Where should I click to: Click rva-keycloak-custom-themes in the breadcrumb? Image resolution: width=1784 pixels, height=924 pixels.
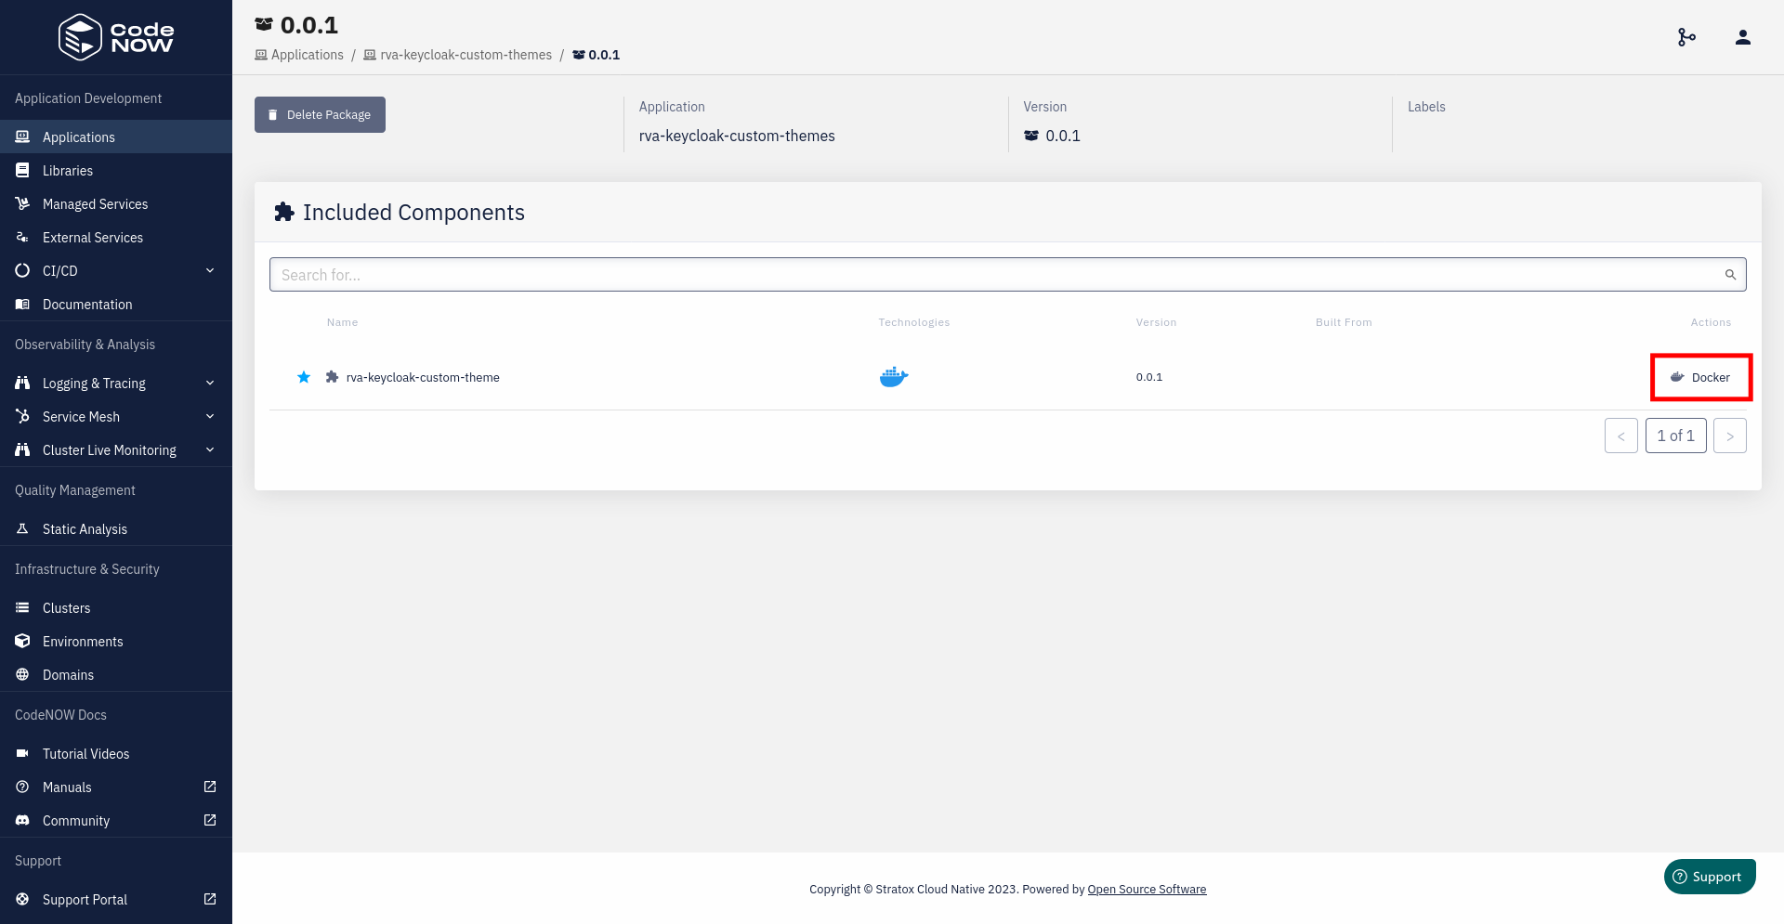click(458, 55)
